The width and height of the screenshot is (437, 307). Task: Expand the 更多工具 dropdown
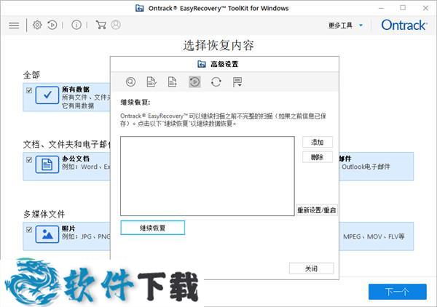[345, 25]
